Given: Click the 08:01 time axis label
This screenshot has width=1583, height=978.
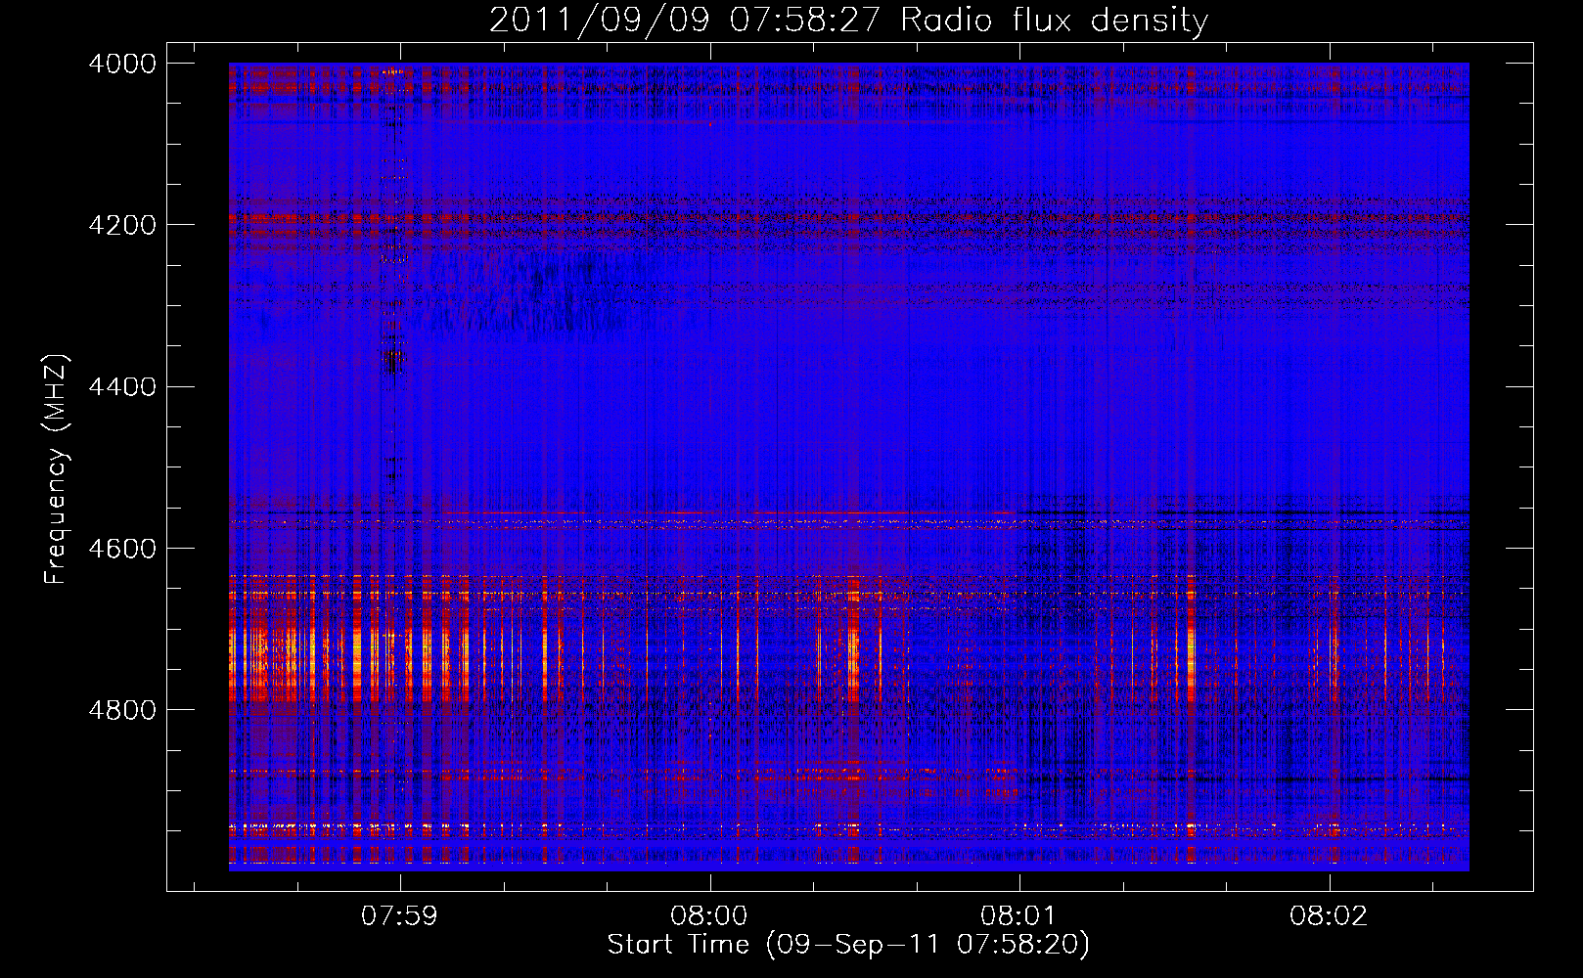Looking at the screenshot, I should (x=1018, y=916).
